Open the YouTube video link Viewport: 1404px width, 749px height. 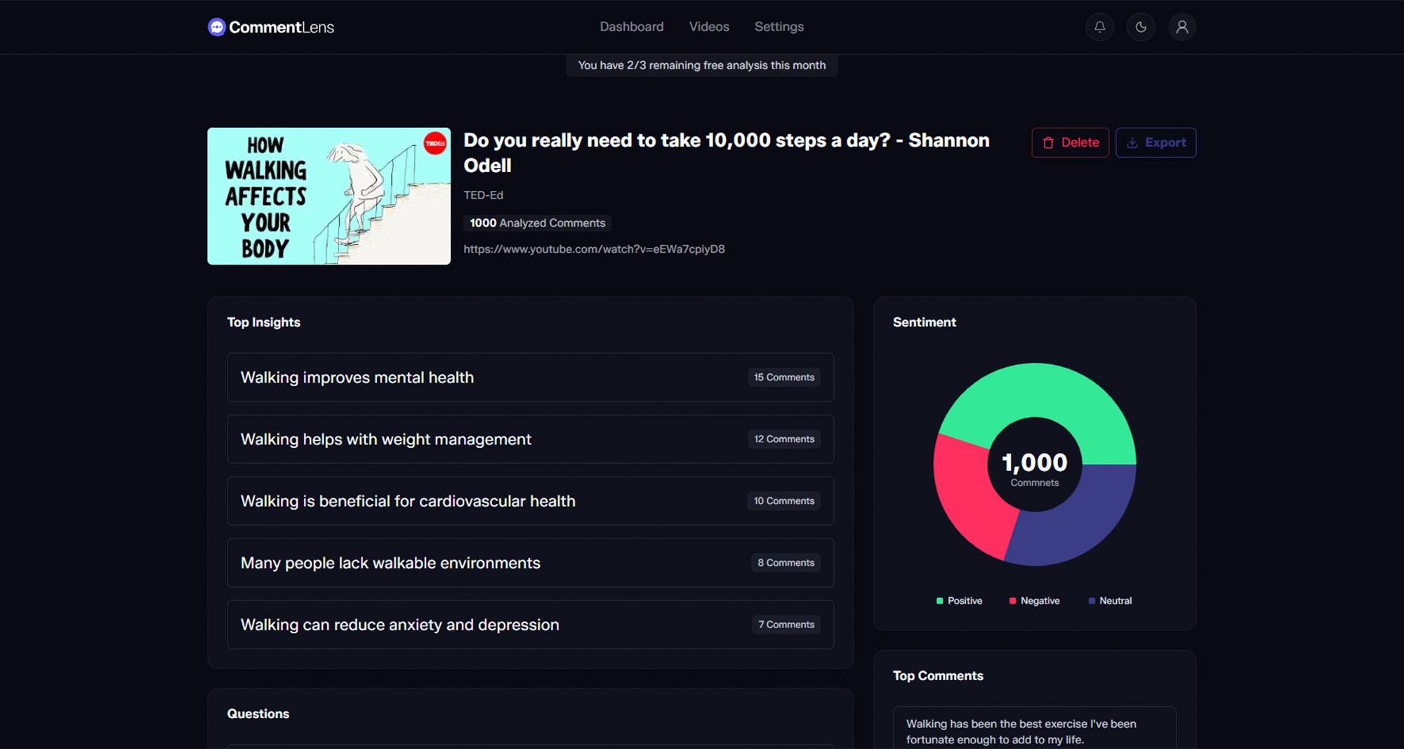(594, 248)
